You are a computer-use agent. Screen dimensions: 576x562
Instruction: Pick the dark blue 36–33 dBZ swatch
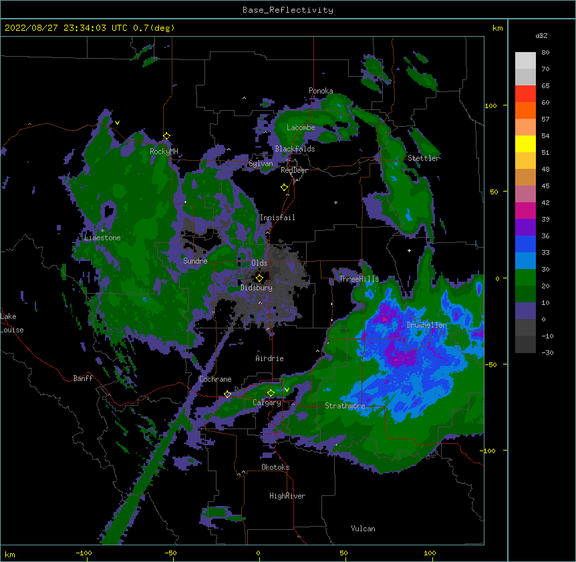525,244
